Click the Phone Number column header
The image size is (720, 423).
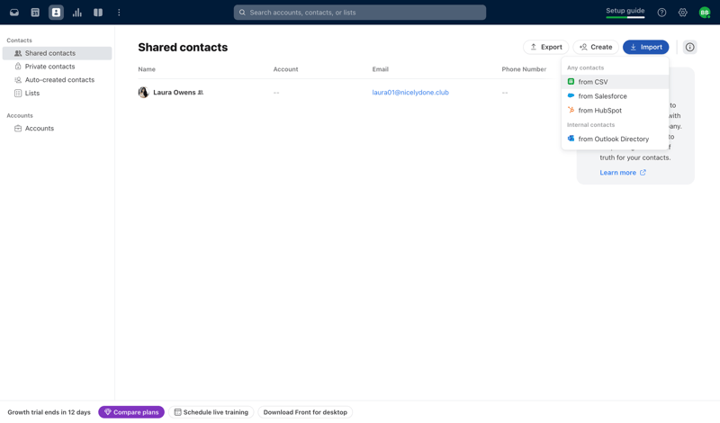524,69
